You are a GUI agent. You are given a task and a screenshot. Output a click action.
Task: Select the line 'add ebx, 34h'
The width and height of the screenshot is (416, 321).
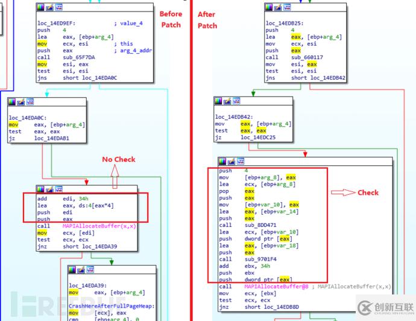click(x=245, y=266)
